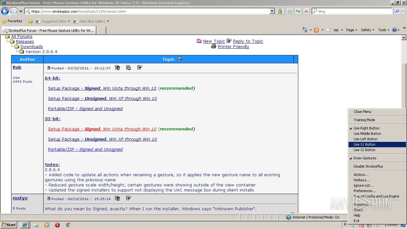Click the address bar URL field

[147, 11]
